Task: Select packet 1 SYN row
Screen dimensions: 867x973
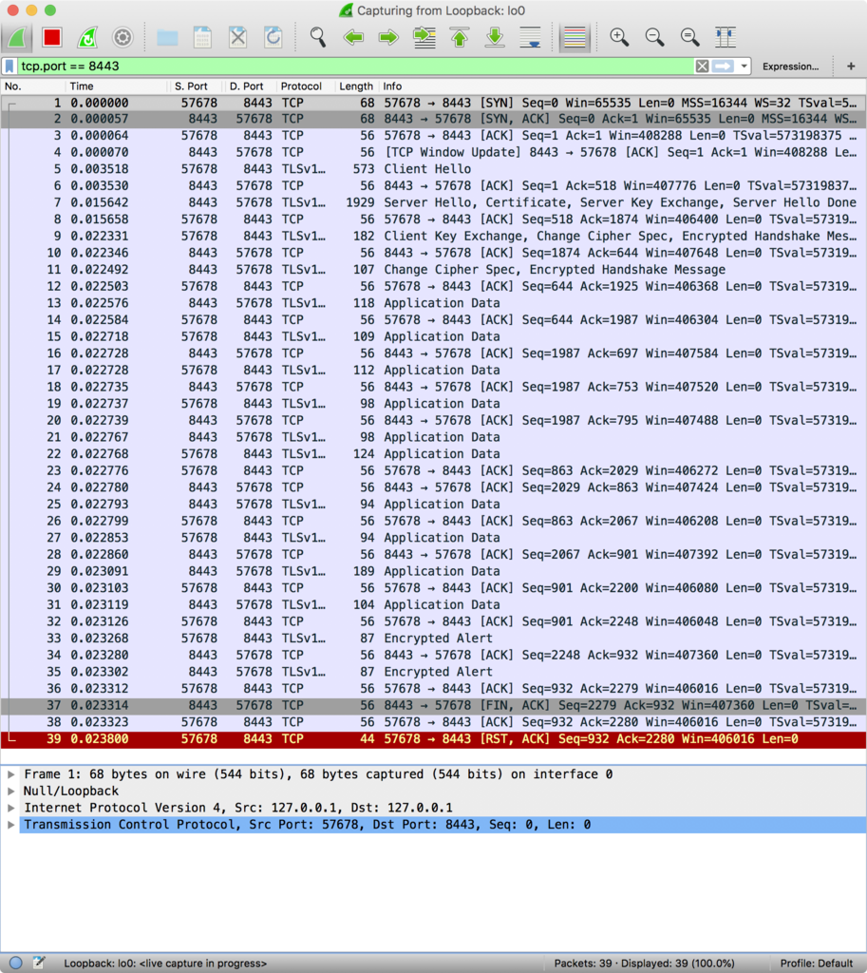Action: click(x=433, y=103)
